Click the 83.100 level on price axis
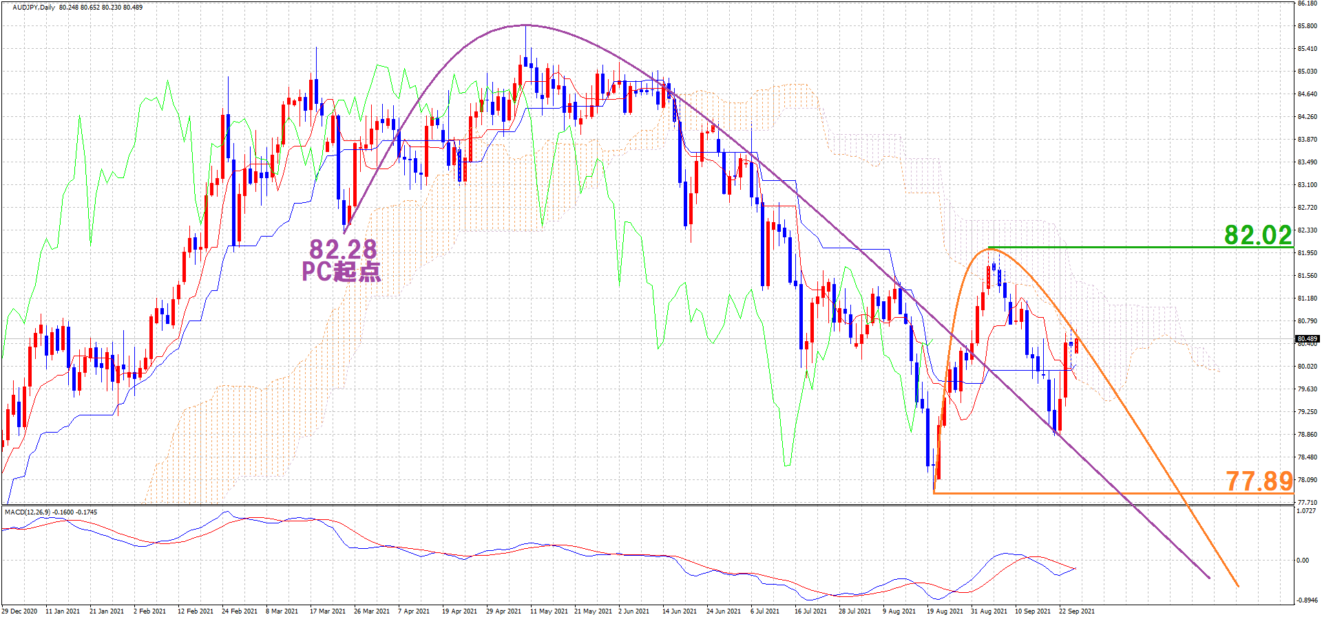Screen dimensions: 1322x619 pyautogui.click(x=1307, y=185)
